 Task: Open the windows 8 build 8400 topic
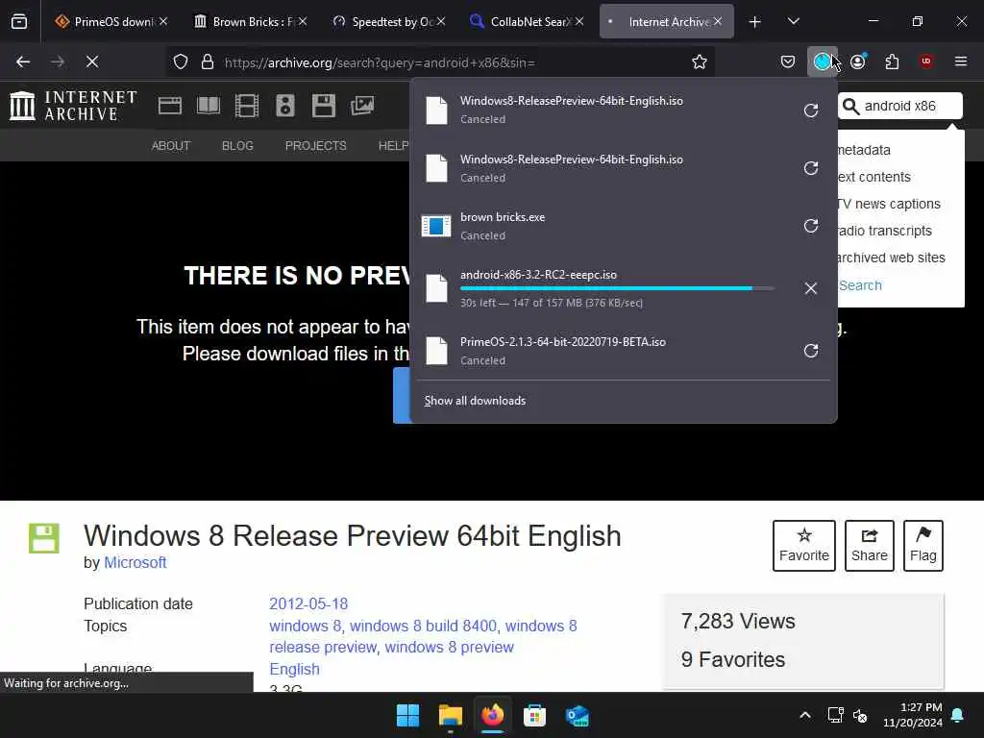423,626
